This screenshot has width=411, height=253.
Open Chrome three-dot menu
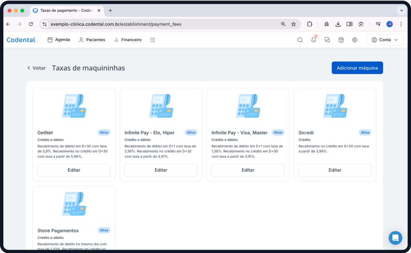click(x=401, y=24)
